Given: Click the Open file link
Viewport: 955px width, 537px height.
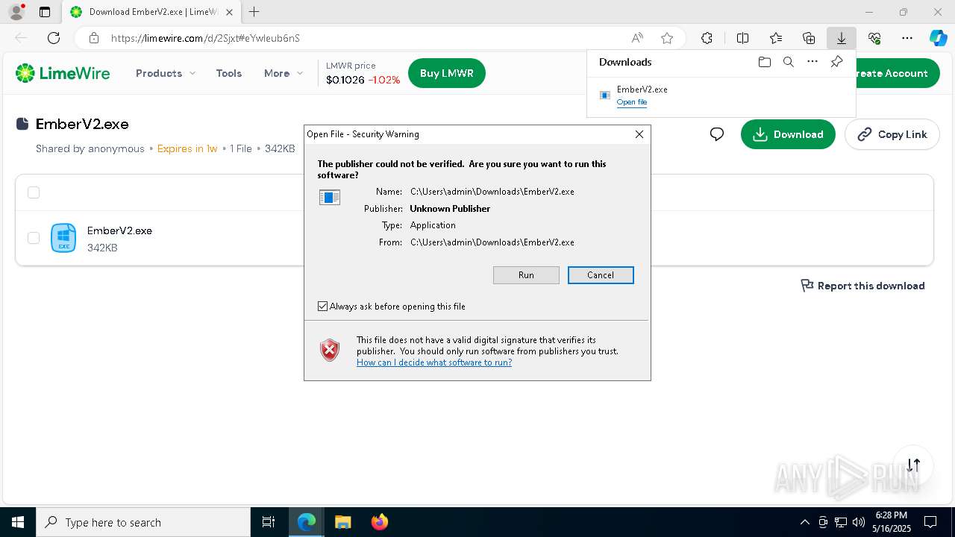Looking at the screenshot, I should point(632,102).
